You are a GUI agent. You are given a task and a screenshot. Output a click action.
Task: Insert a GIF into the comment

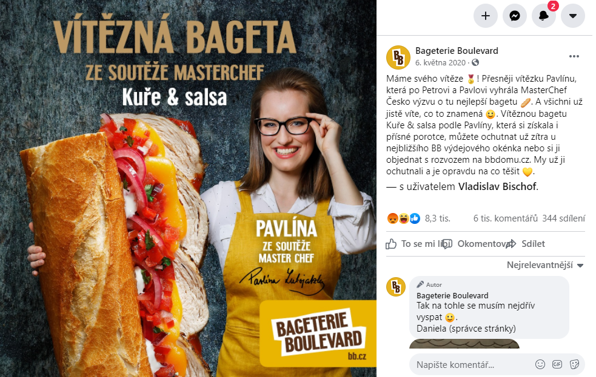point(557,364)
